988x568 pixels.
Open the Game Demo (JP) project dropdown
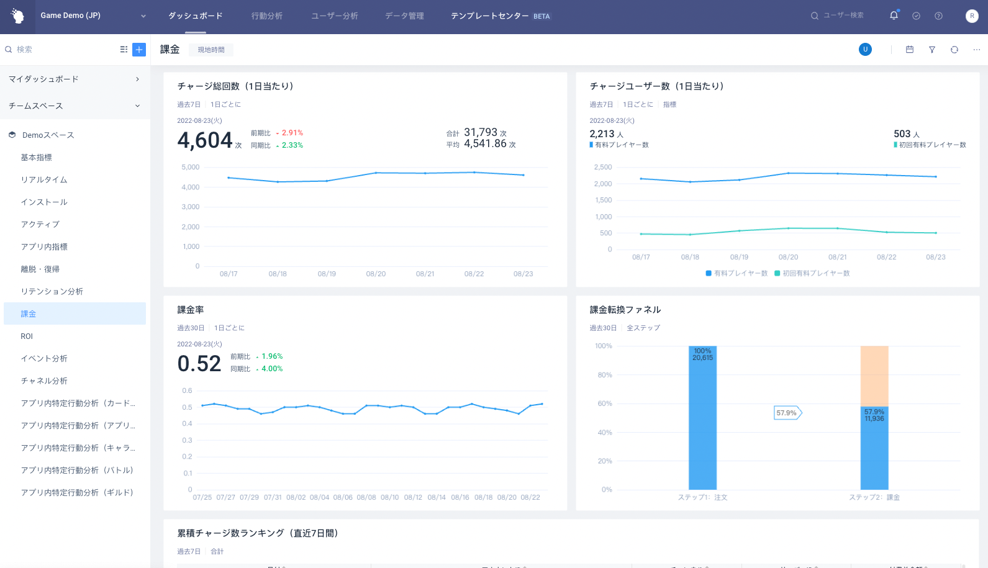pyautogui.click(x=93, y=16)
